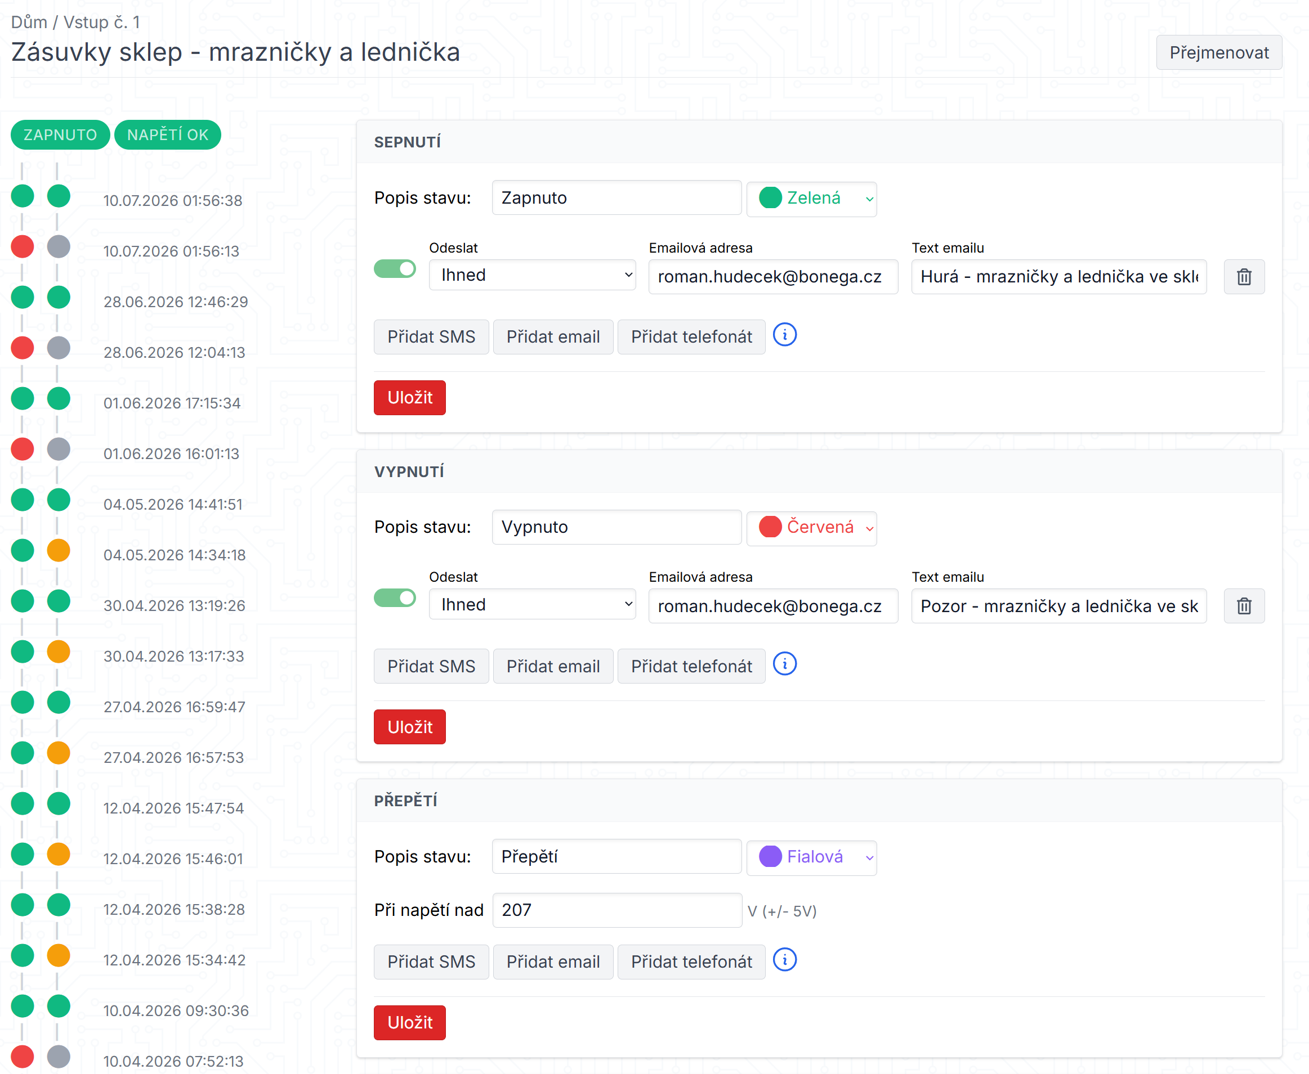Focus the voltage threshold field showing 207
This screenshot has width=1309, height=1074.
[616, 910]
